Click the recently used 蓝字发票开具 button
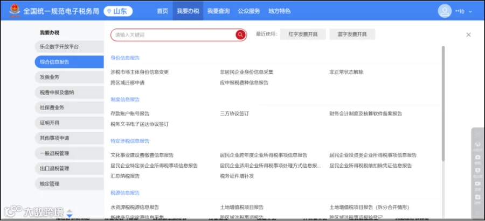The height and width of the screenshot is (221, 485). coord(352,34)
